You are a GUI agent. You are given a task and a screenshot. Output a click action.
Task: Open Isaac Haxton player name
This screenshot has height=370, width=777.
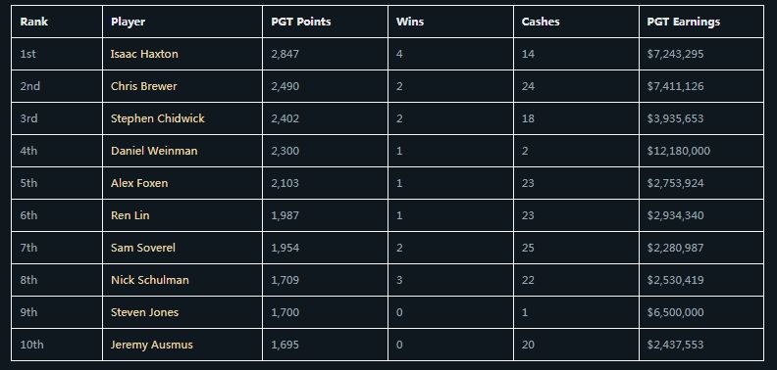(144, 54)
